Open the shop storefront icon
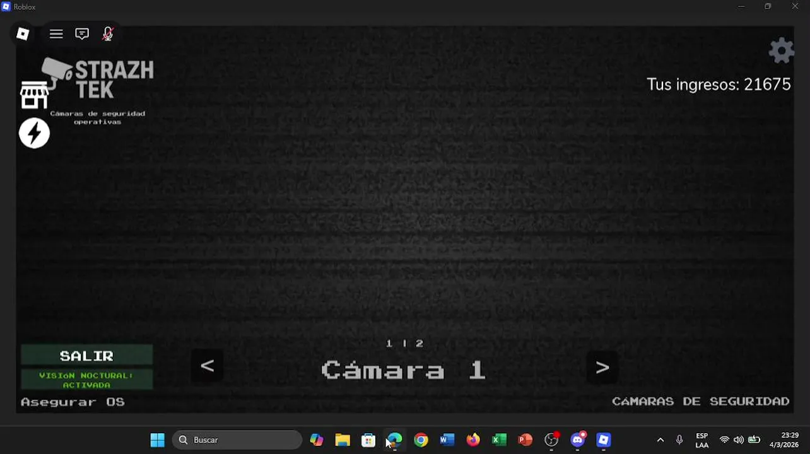810x454 pixels. [x=34, y=95]
